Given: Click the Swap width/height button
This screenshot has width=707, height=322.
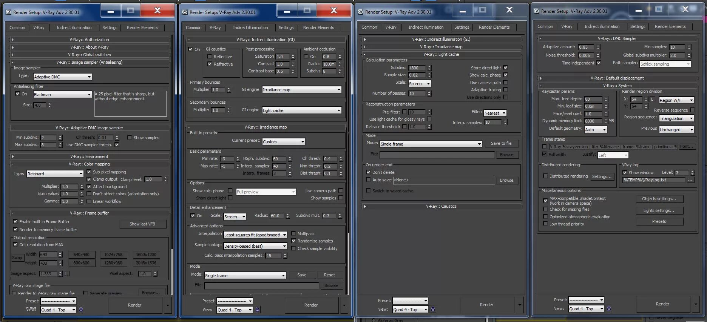Looking at the screenshot, I should [x=17, y=258].
